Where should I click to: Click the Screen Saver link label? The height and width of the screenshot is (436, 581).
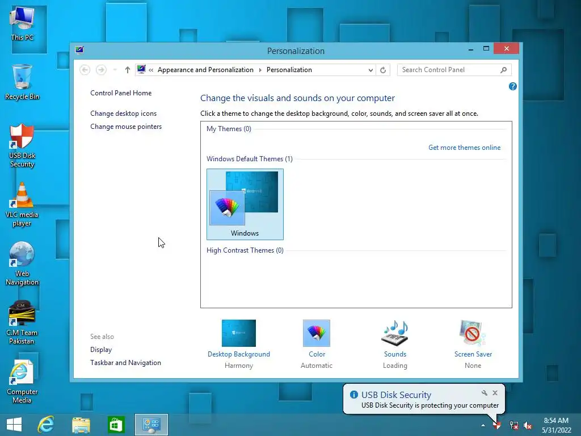tap(473, 354)
